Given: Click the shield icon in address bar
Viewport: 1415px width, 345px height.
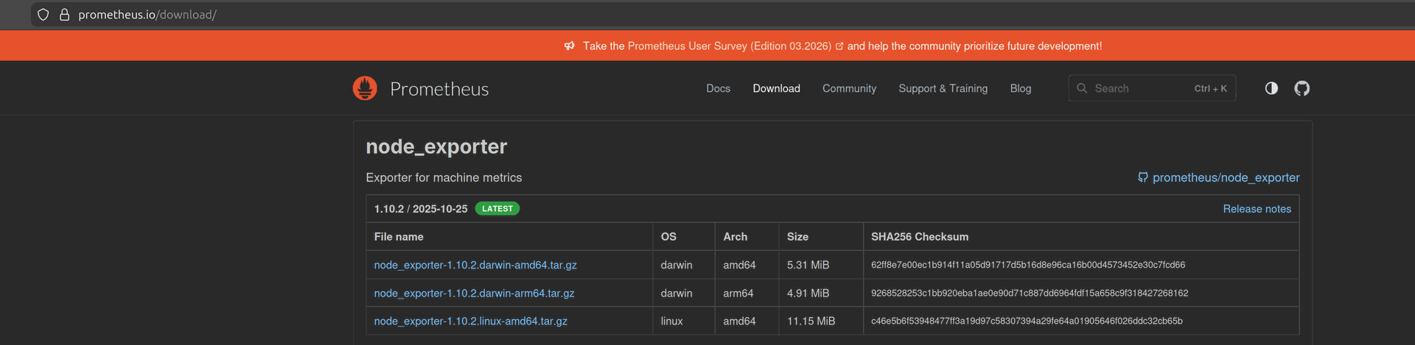Looking at the screenshot, I should pos(43,15).
